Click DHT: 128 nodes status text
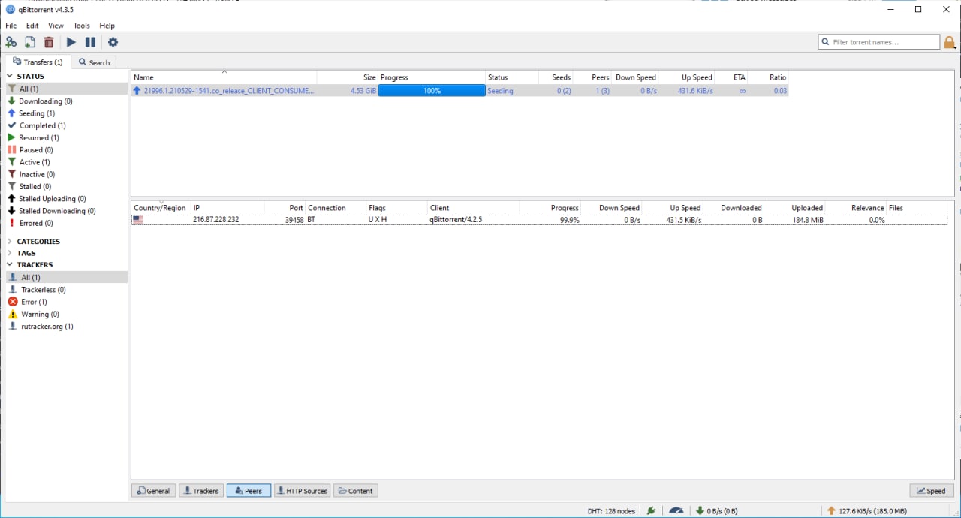 click(611, 511)
